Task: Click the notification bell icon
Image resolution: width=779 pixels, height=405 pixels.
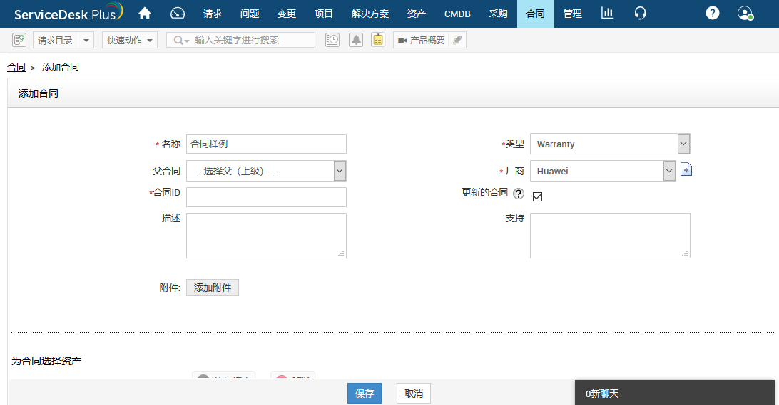Action: pyautogui.click(x=355, y=40)
